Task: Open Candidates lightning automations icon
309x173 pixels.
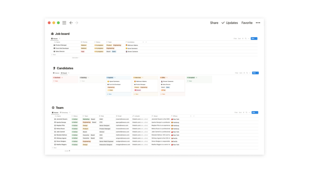Action: point(244,73)
